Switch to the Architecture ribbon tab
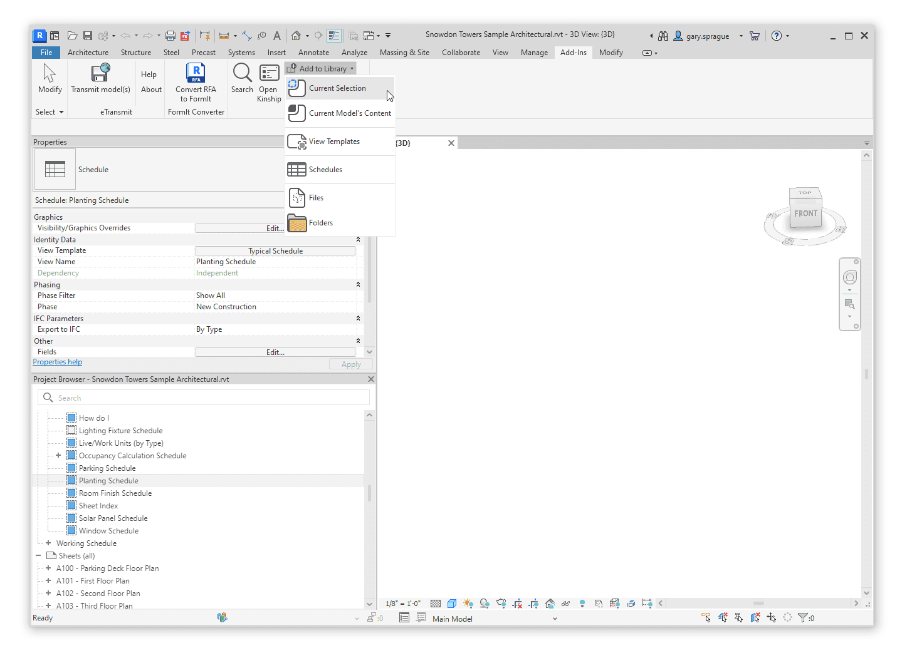The height and width of the screenshot is (653, 907). (88, 52)
